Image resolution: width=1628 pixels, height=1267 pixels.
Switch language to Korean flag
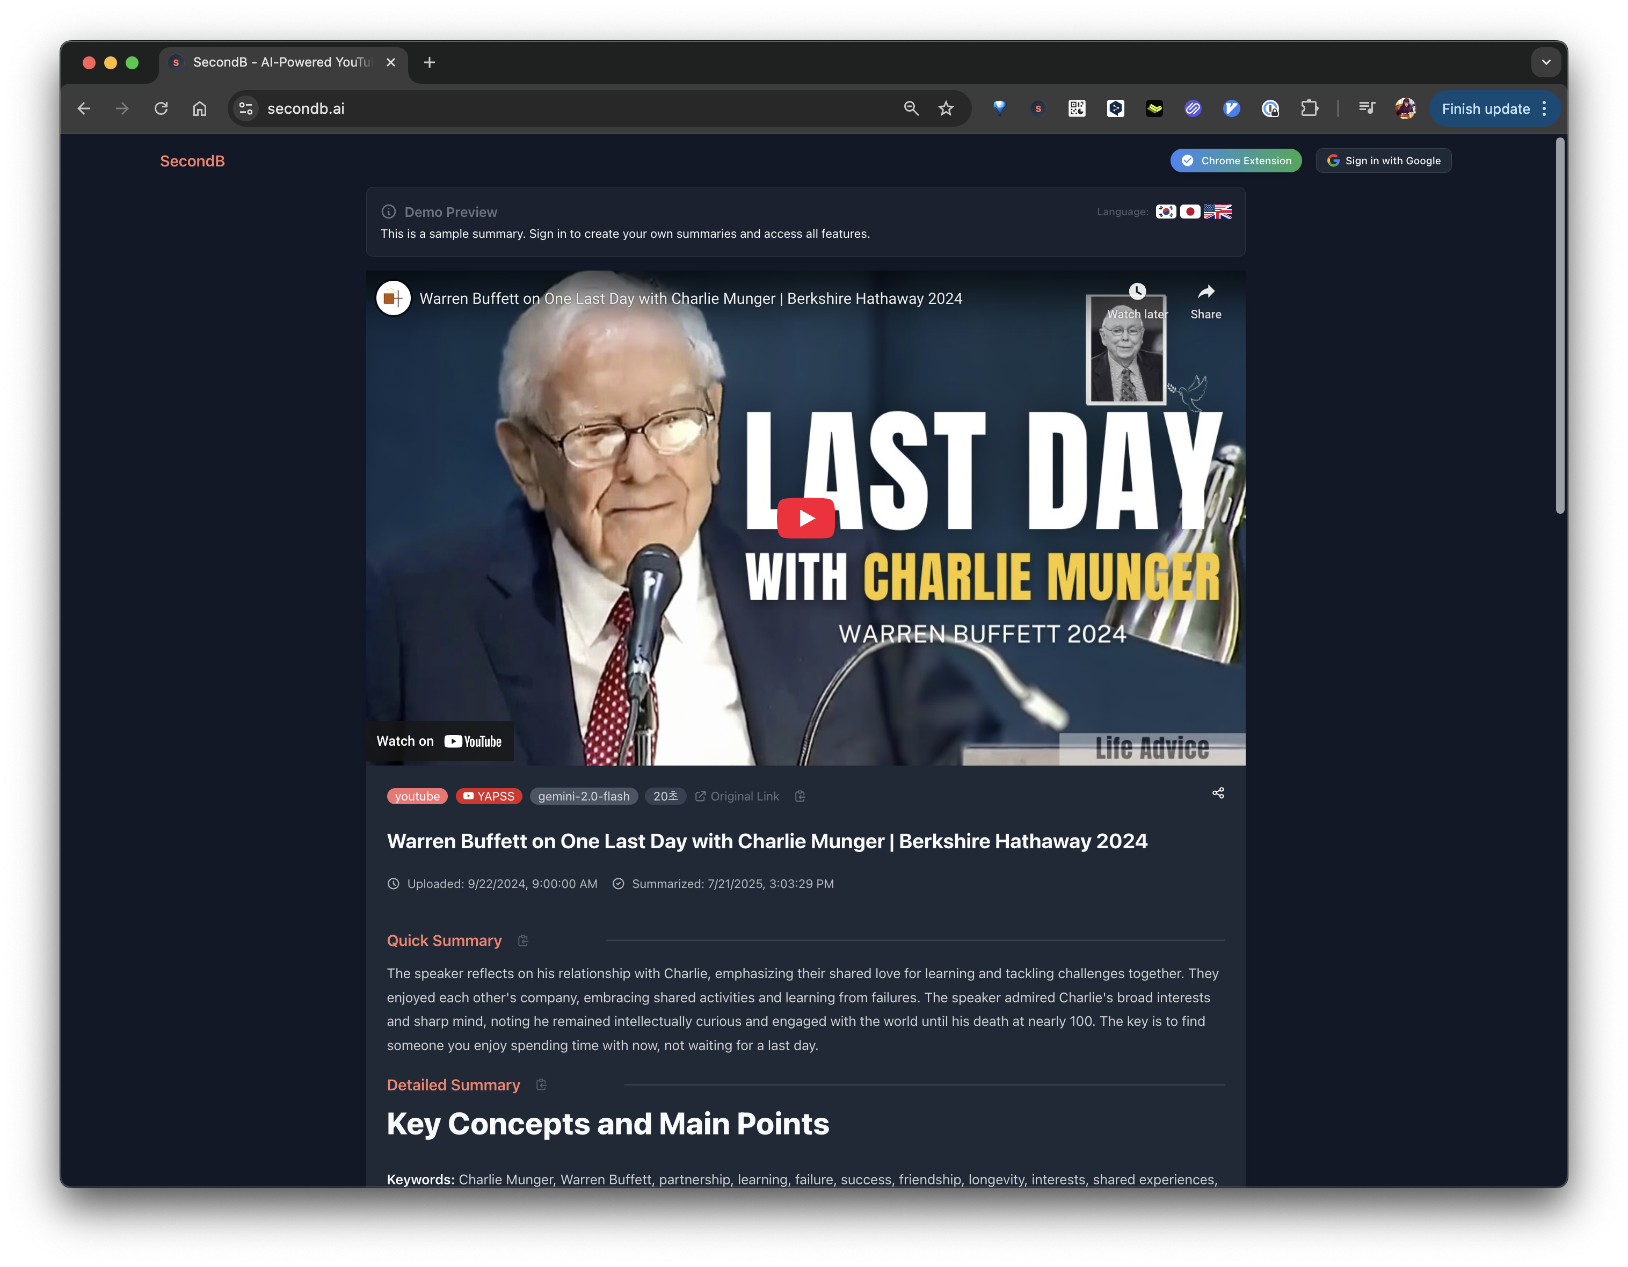coord(1166,212)
